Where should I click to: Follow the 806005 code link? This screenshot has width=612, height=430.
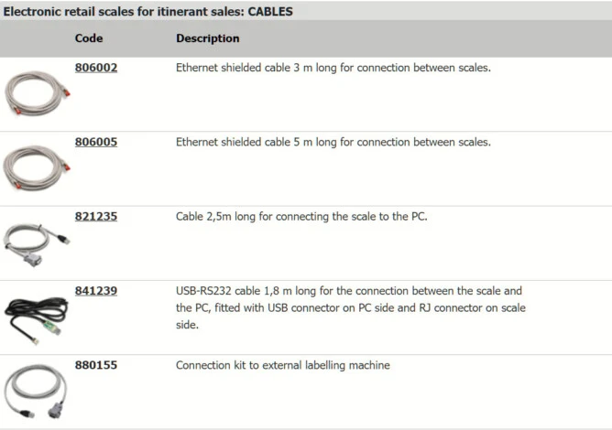pos(96,142)
